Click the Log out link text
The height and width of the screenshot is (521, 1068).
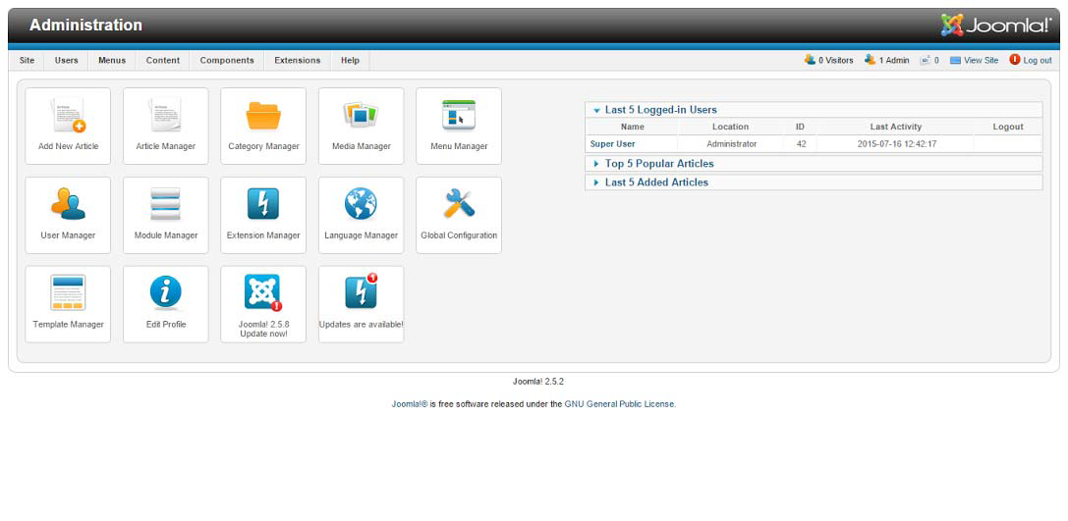pos(1038,61)
